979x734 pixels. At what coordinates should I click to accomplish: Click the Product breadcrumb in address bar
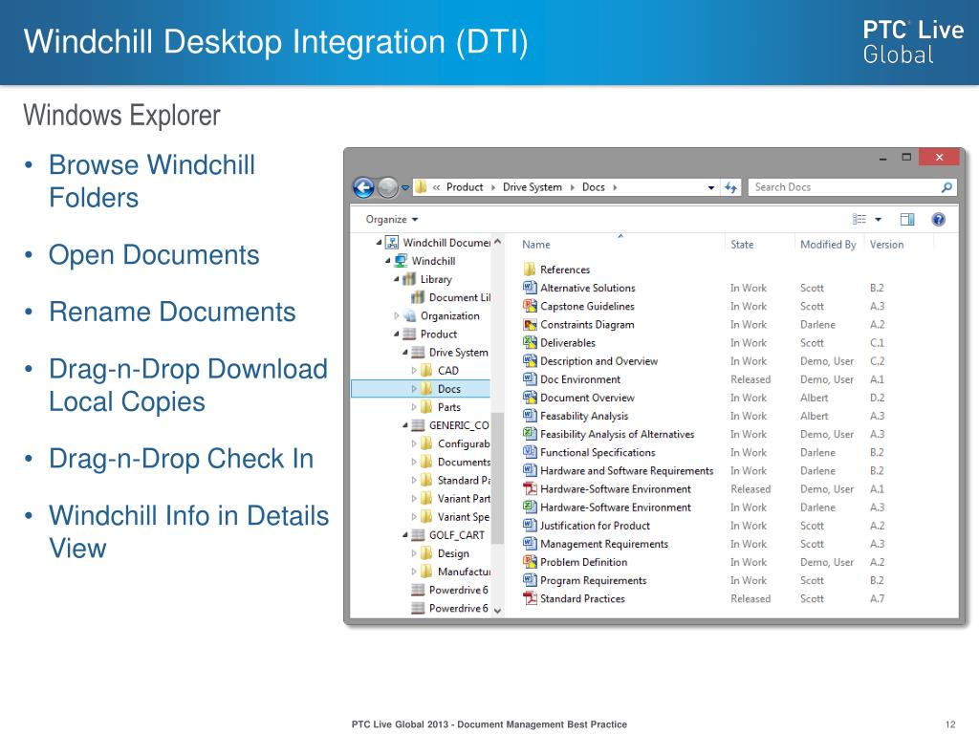pos(465,187)
